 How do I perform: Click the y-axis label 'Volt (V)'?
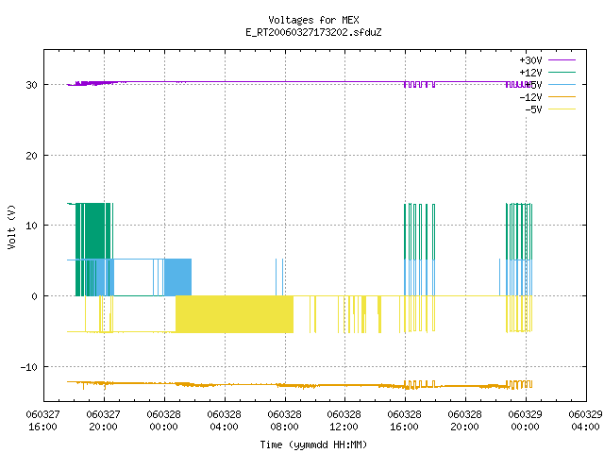[11, 226]
